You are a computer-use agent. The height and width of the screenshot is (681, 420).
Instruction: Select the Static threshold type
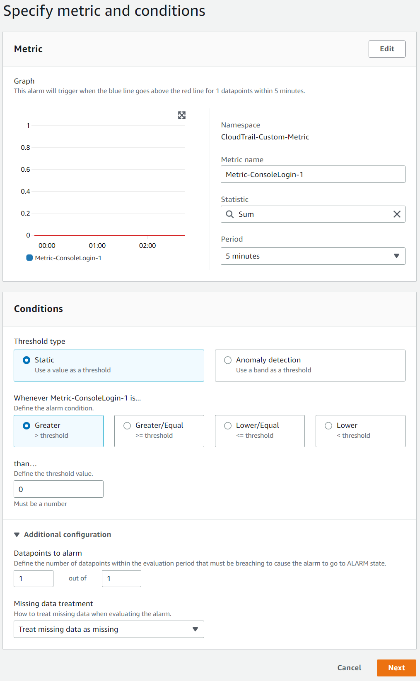coord(27,360)
